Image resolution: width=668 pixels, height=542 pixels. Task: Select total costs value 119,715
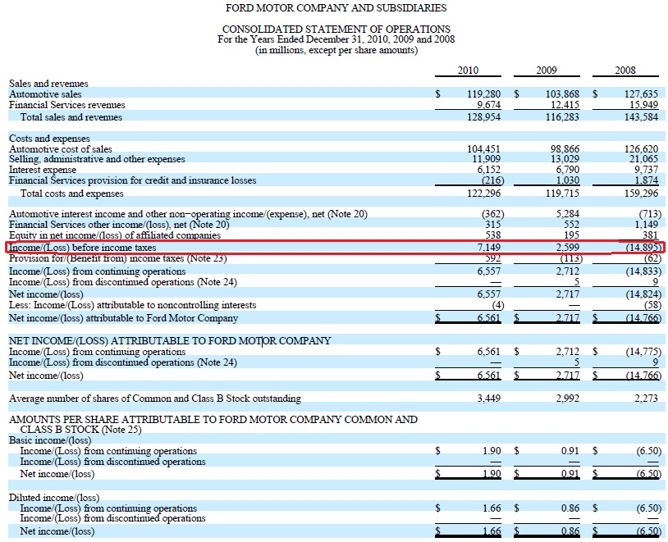point(562,194)
